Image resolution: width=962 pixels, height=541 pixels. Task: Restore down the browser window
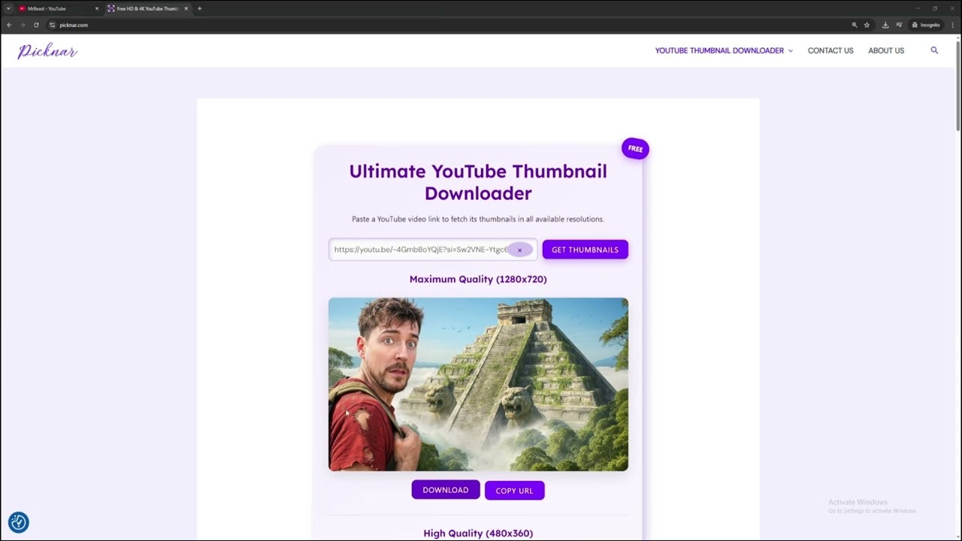click(x=935, y=8)
